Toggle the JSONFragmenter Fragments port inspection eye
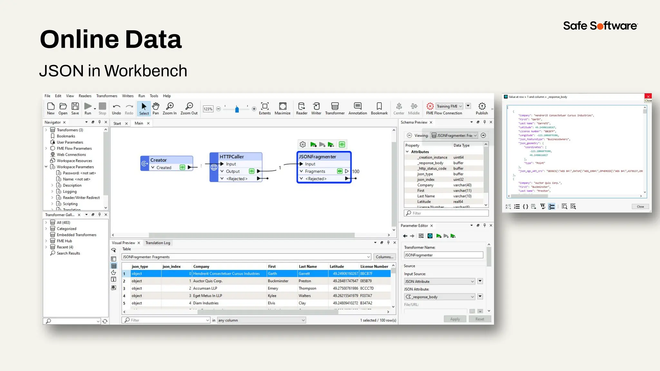Viewport: 660px width, 371px height. [340, 171]
